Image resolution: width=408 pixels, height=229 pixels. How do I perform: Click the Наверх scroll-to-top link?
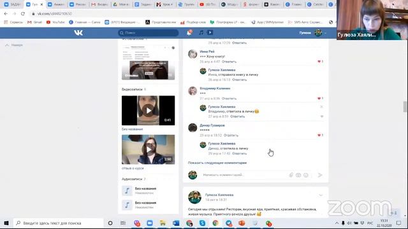tap(14, 45)
